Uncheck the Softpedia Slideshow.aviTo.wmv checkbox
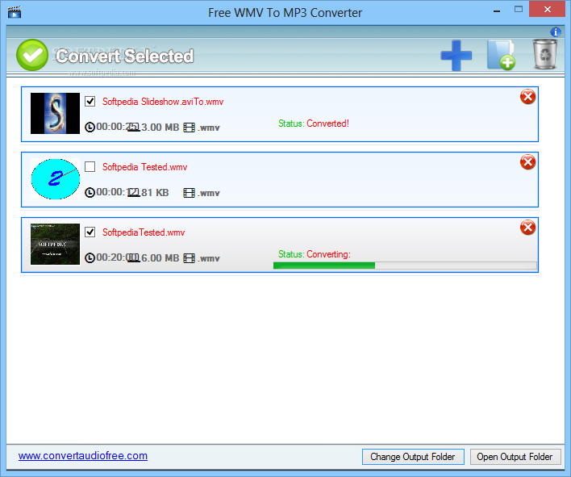 90,101
